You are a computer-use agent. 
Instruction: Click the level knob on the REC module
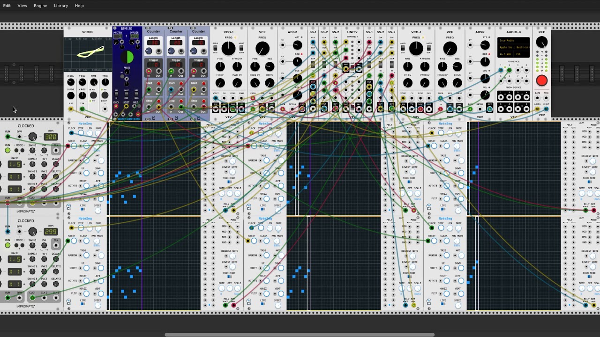[x=541, y=43]
